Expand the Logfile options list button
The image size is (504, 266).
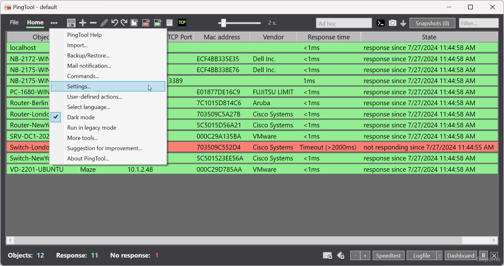click(x=439, y=256)
